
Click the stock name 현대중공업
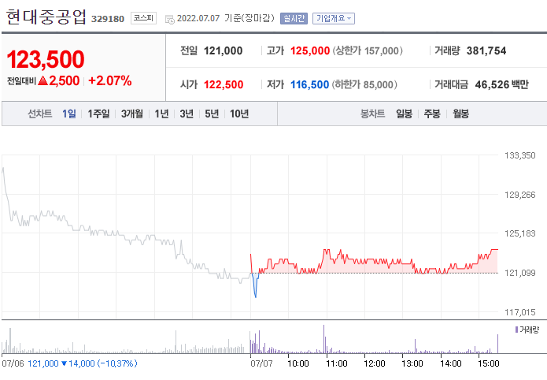(46, 17)
